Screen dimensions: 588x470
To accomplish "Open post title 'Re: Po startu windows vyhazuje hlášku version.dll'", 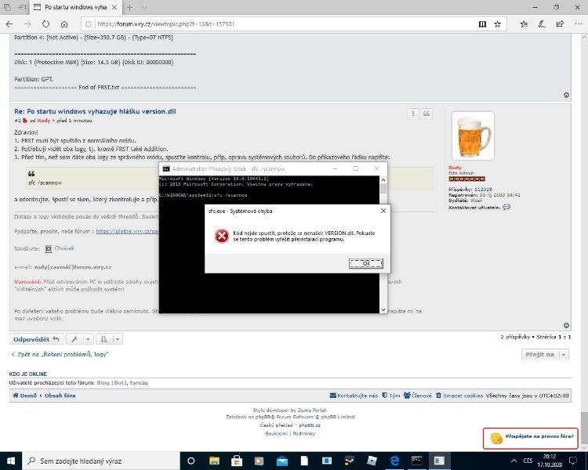I will point(95,111).
